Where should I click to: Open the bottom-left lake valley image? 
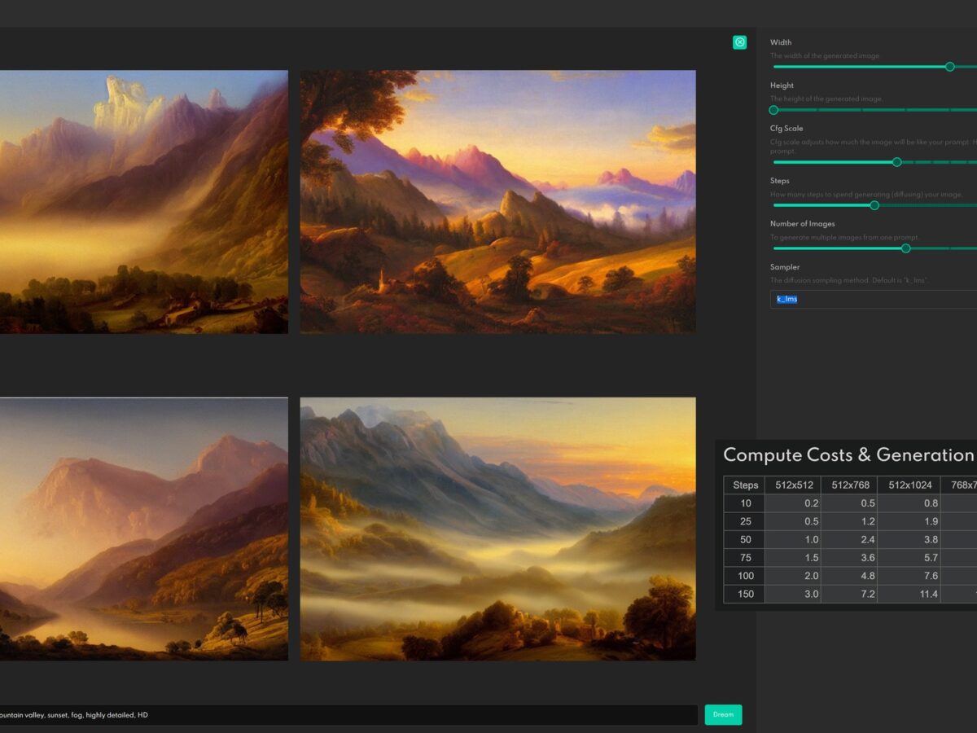(x=142, y=529)
